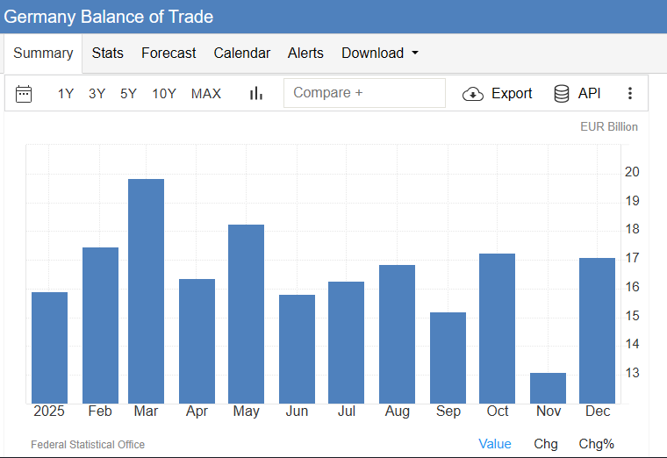Click the March bar in chart
Screen dimensions: 667x458
tap(146, 290)
